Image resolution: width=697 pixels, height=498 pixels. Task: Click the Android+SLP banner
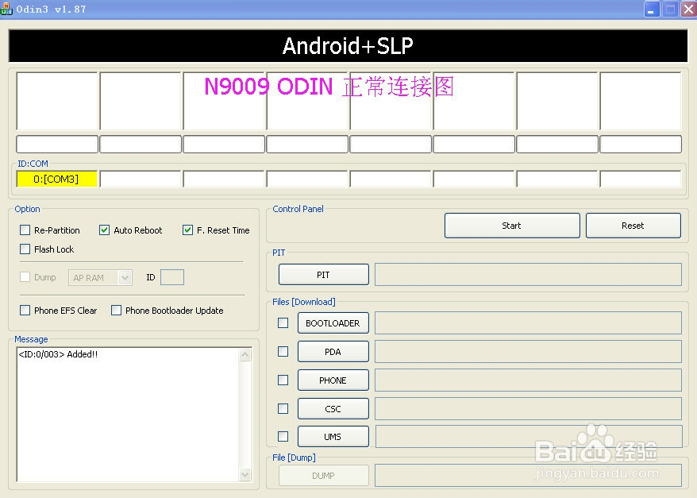[x=348, y=46]
